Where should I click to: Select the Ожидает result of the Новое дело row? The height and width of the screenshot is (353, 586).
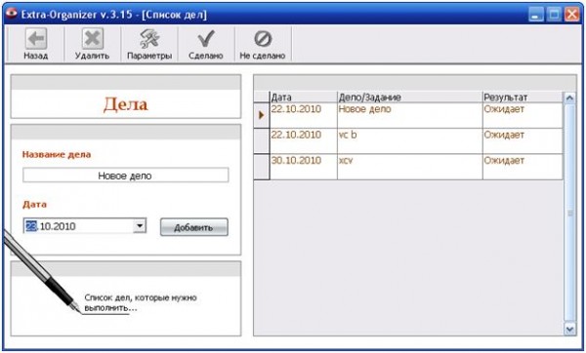523,115
